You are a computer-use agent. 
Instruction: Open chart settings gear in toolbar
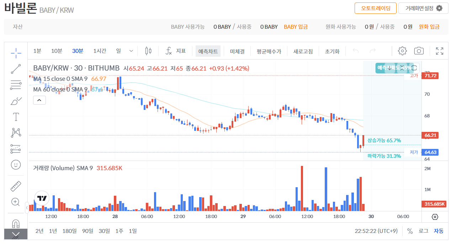point(402,51)
